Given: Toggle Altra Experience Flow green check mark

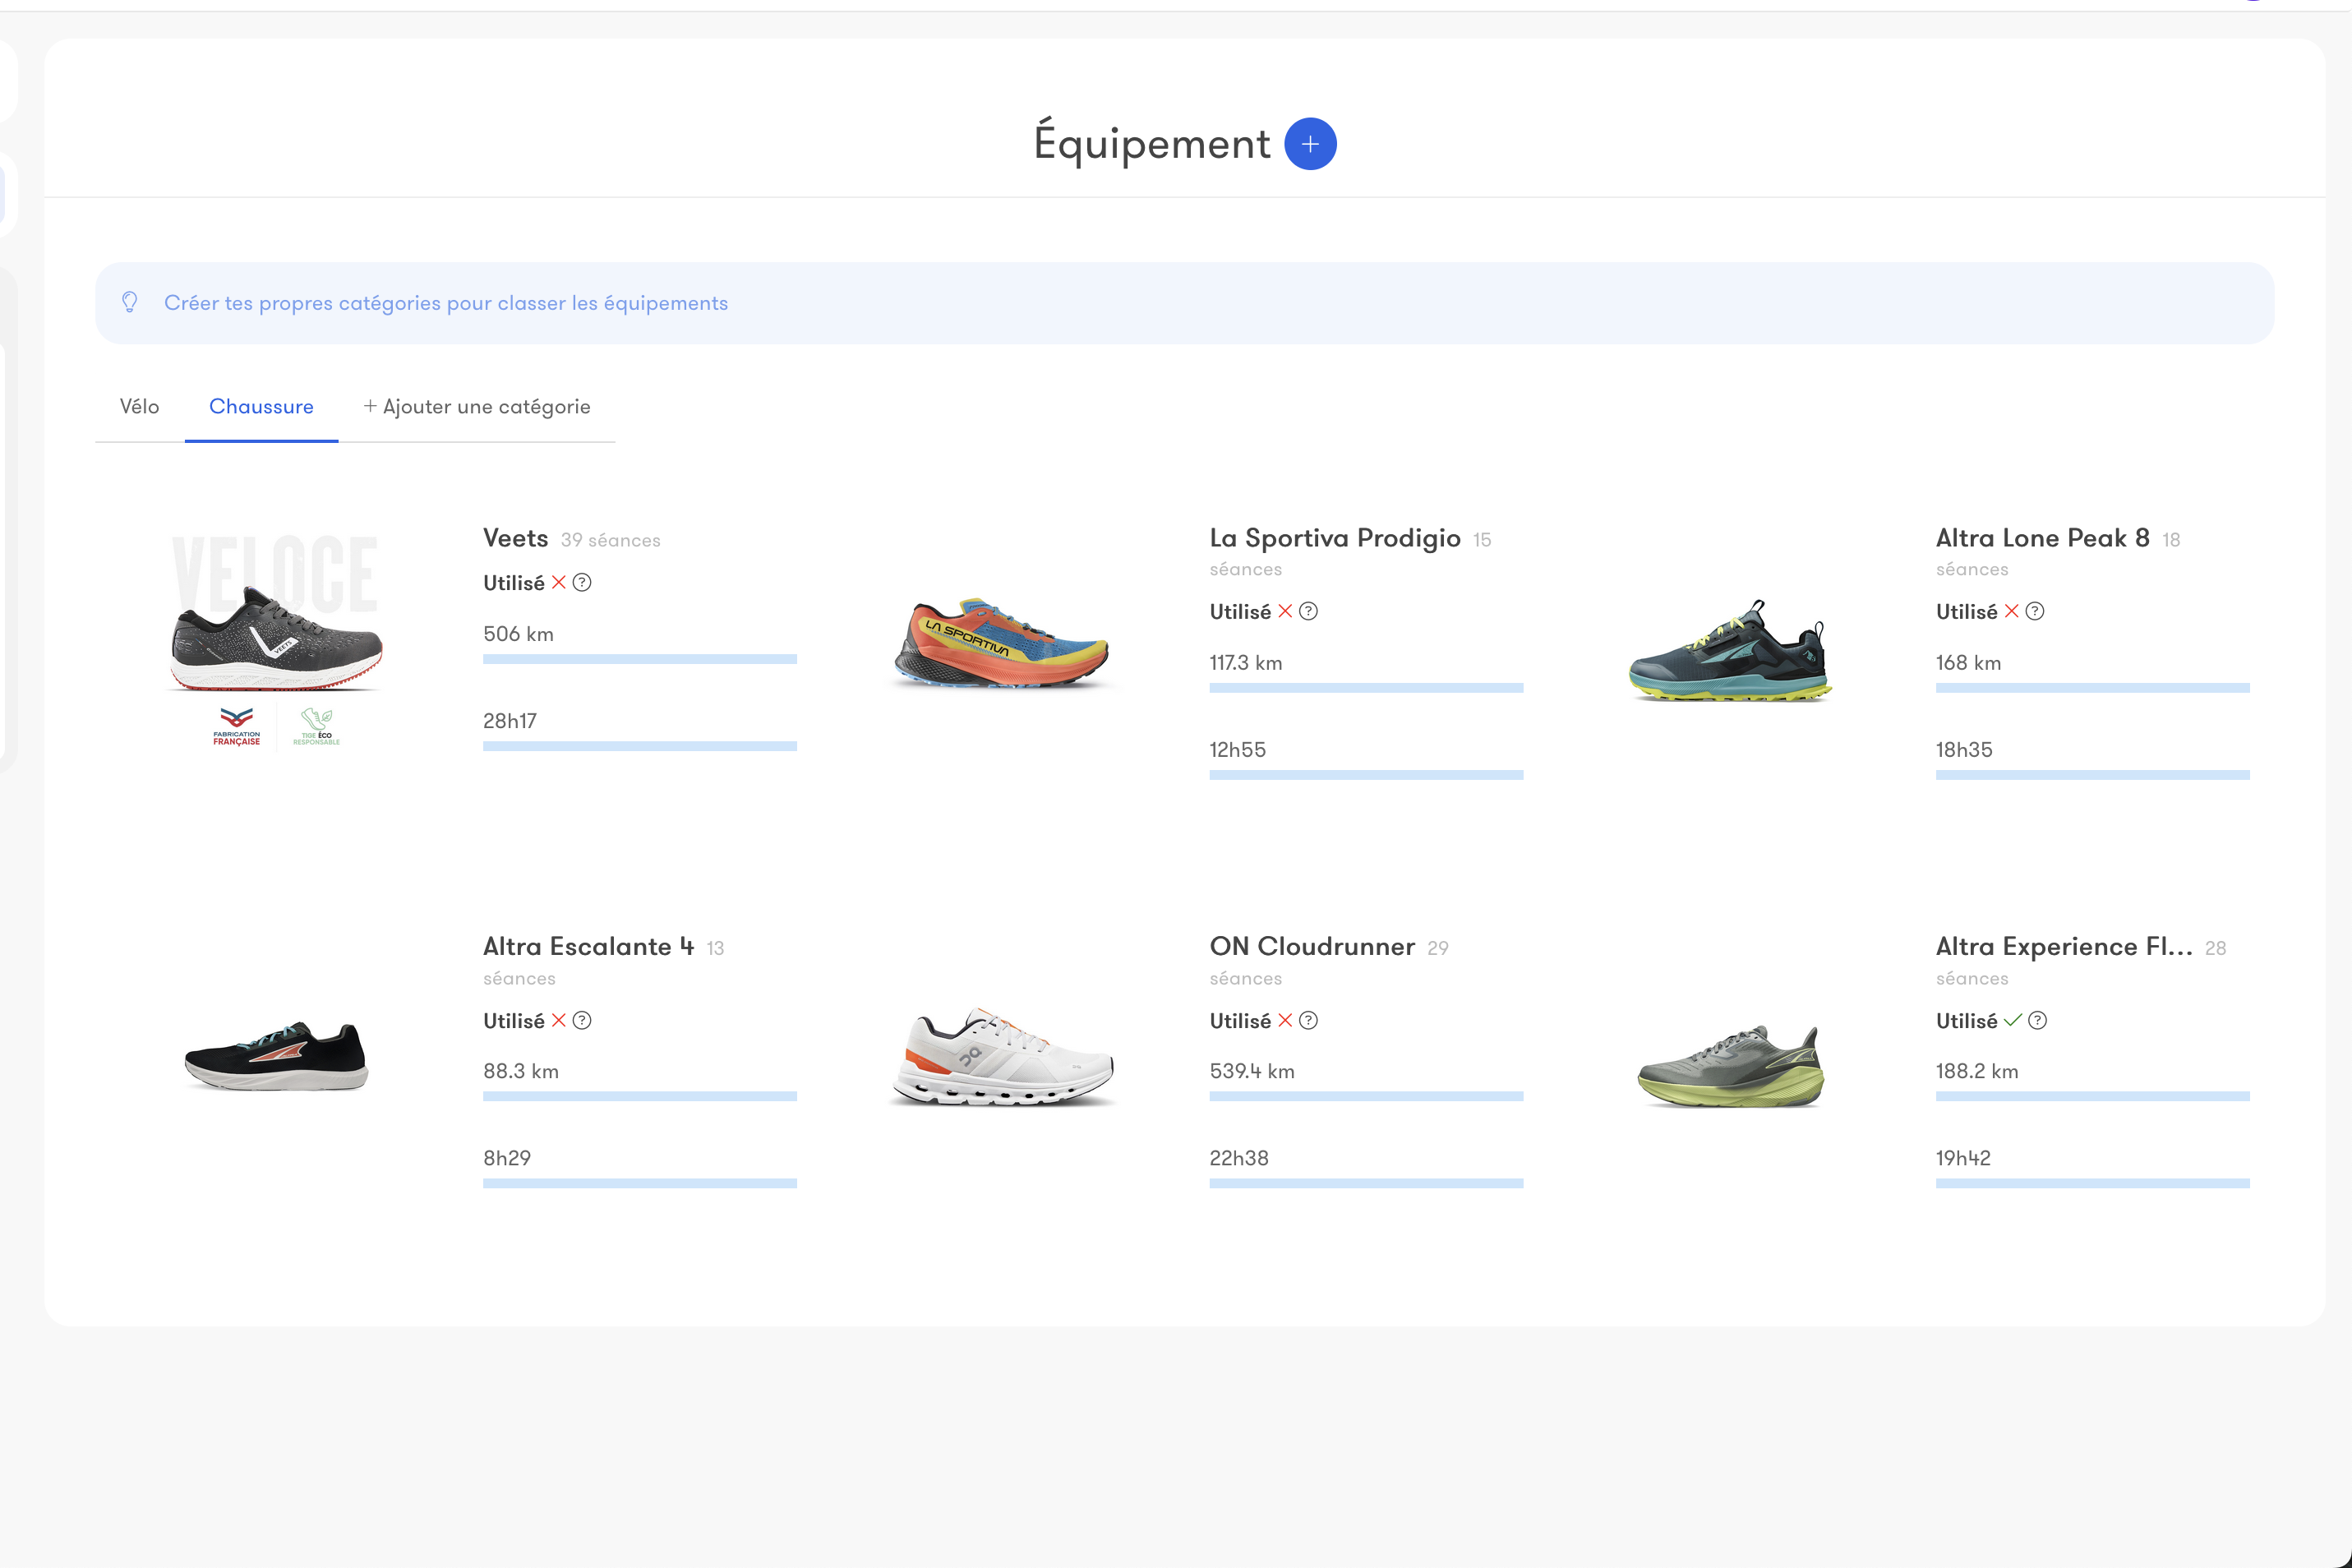Looking at the screenshot, I should point(2012,1020).
